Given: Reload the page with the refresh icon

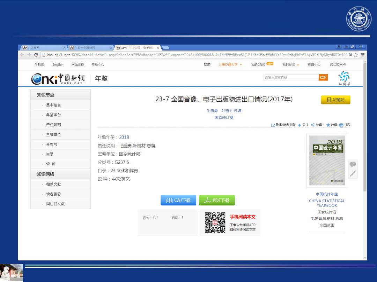Looking at the screenshot, I should pyautogui.click(x=36, y=55).
